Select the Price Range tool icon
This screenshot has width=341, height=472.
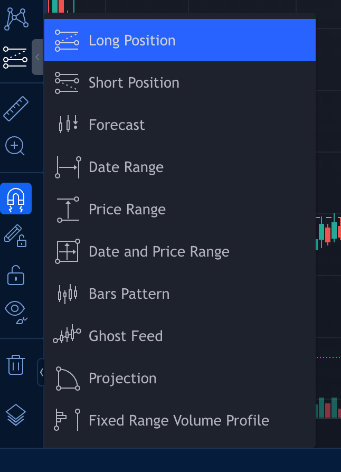[68, 210]
